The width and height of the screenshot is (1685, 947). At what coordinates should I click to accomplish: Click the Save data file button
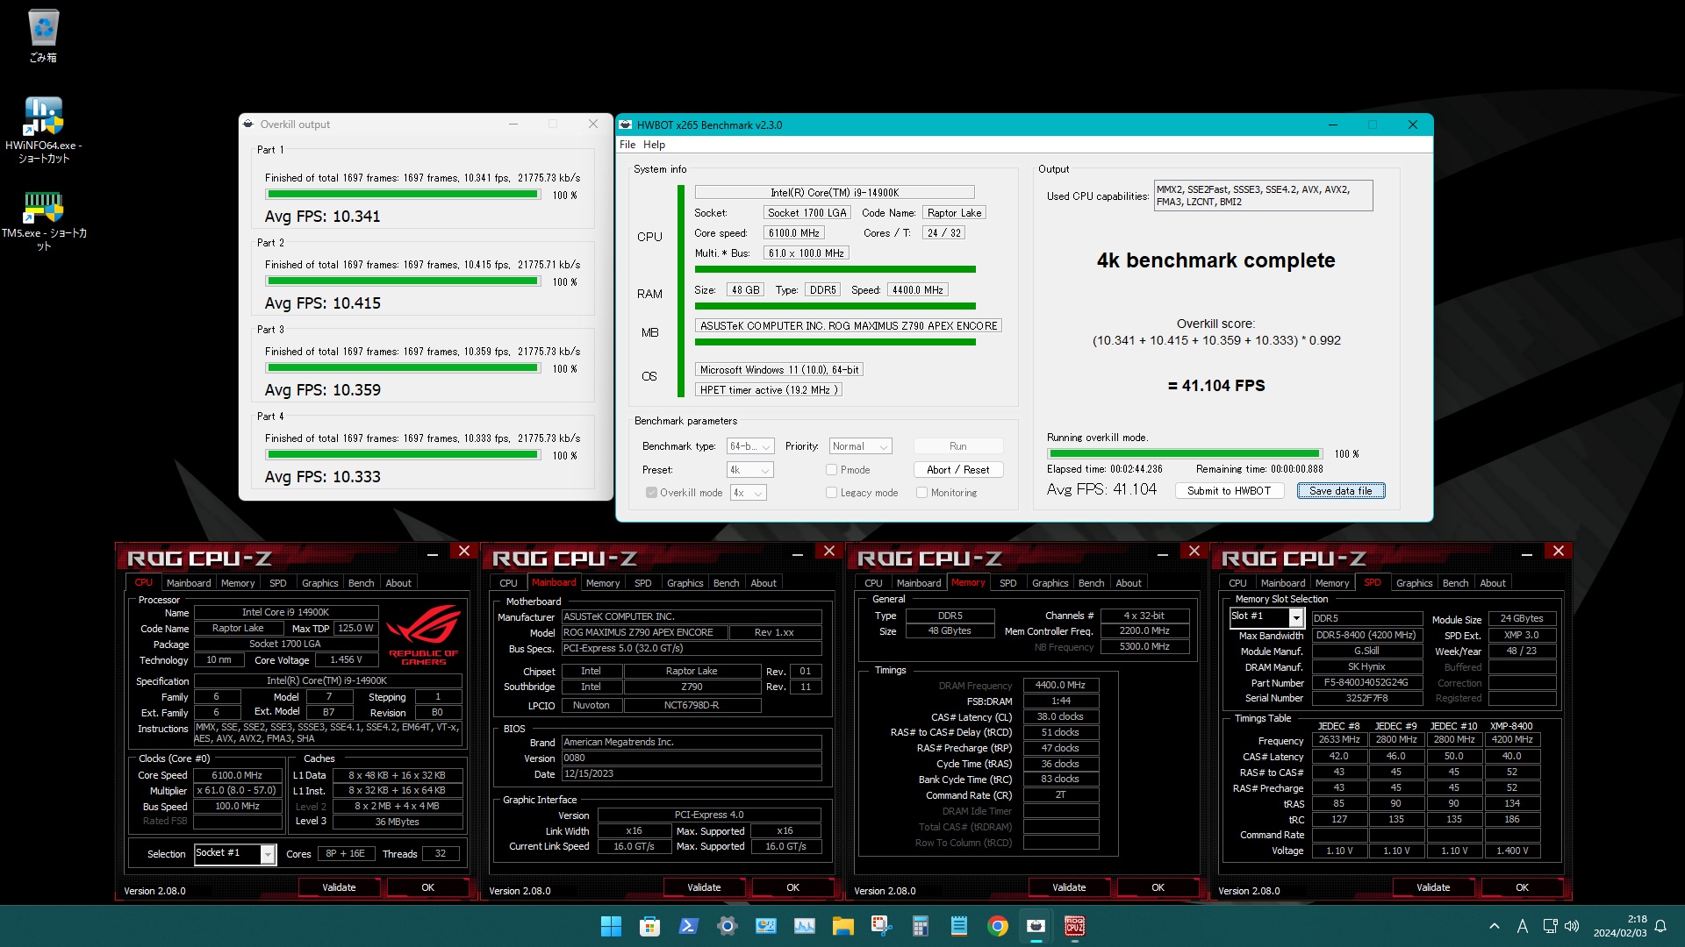tap(1340, 491)
